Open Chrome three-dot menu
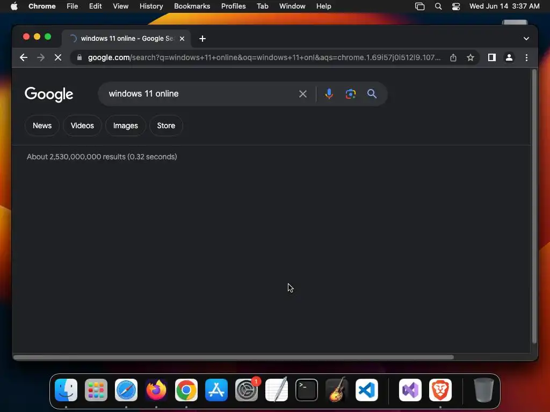This screenshot has height=412, width=550. (x=526, y=57)
